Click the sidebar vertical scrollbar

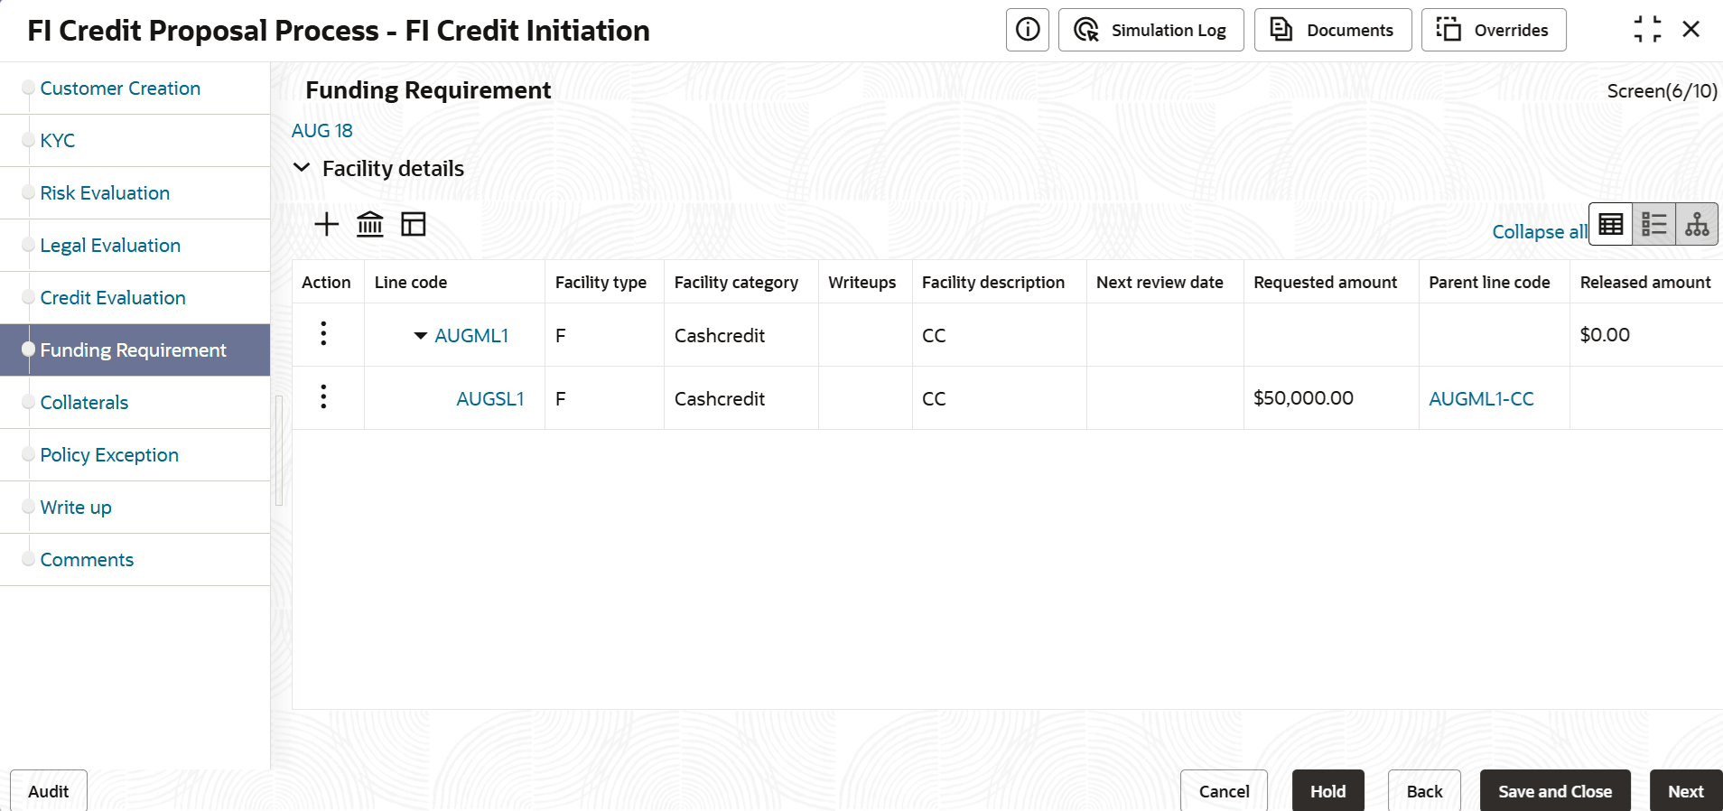click(279, 450)
